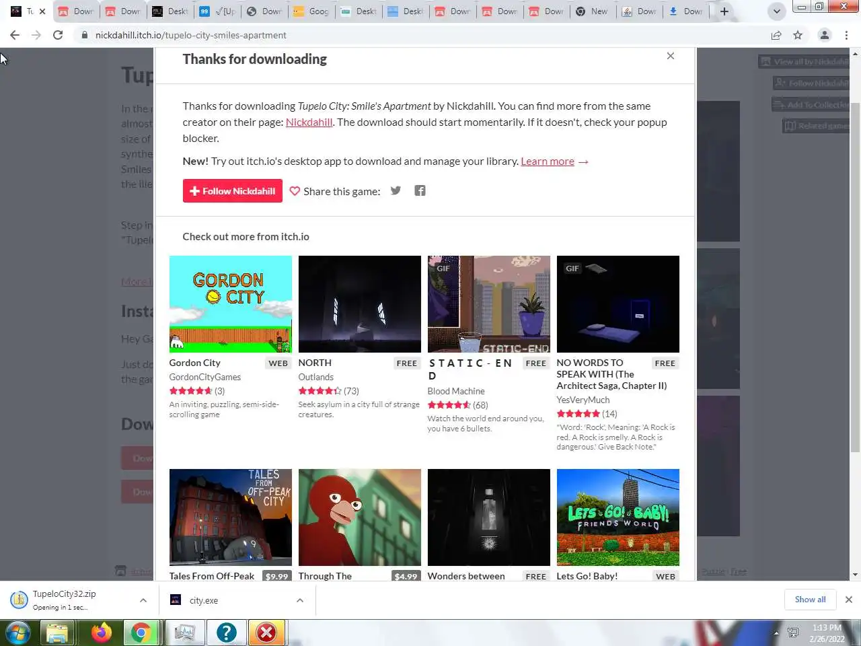Close the Thanks for downloading dialog
861x646 pixels.
670,56
